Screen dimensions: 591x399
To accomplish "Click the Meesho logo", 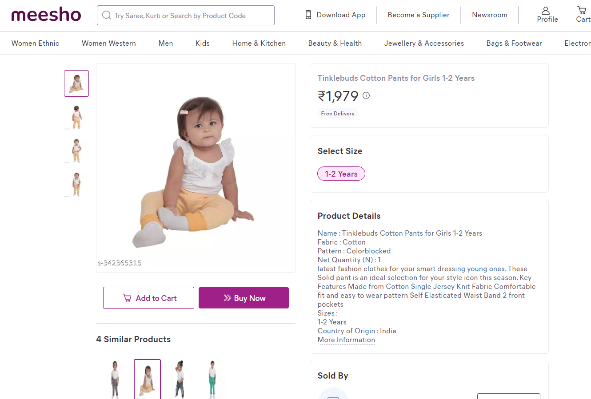I will 46,15.
